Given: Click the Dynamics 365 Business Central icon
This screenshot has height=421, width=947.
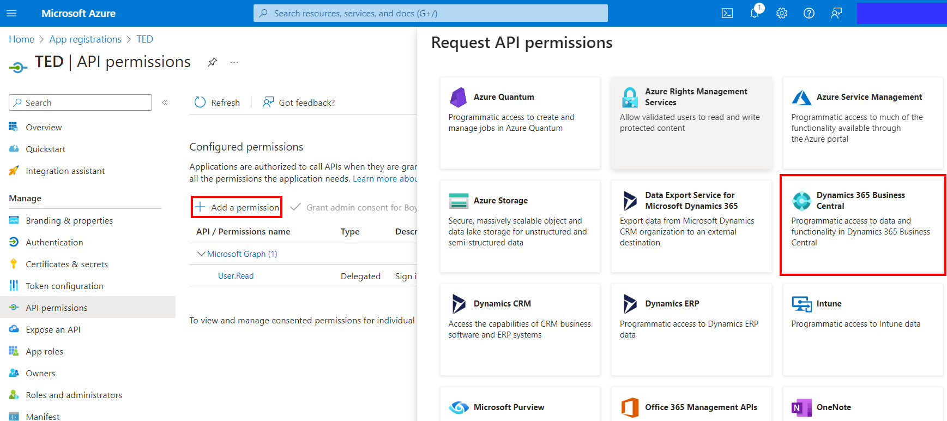Looking at the screenshot, I should (x=801, y=201).
